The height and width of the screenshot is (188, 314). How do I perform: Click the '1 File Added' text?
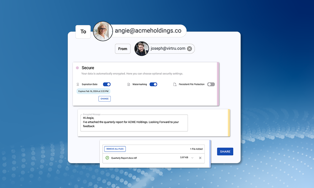click(x=196, y=149)
